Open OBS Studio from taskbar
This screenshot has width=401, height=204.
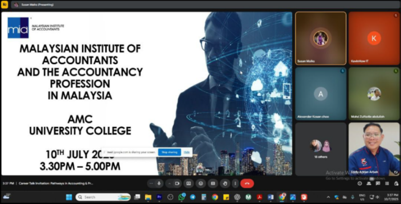[x=170, y=197]
